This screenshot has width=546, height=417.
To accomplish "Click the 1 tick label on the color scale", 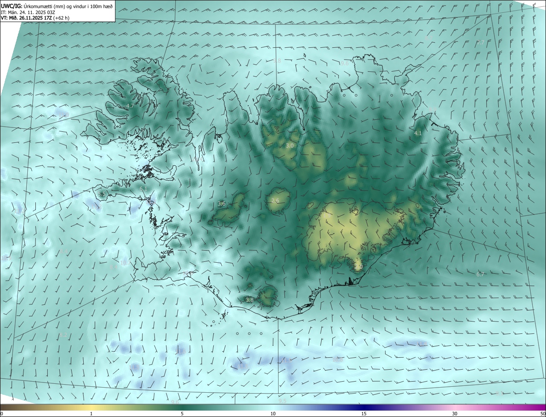I will coord(91,414).
